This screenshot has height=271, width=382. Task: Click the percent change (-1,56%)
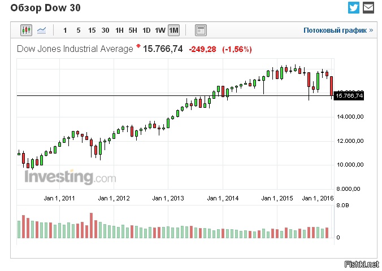237,49
